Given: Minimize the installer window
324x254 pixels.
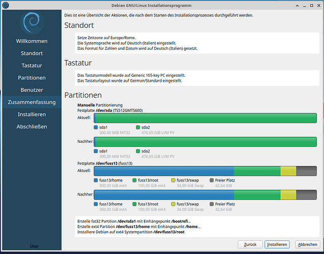Looking at the screenshot, I should coord(304,6).
